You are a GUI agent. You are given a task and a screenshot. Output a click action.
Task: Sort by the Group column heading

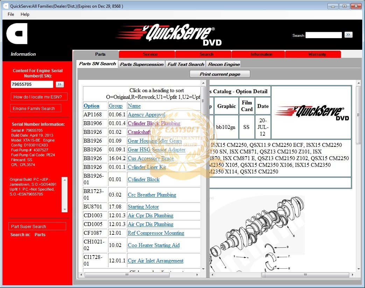click(115, 106)
